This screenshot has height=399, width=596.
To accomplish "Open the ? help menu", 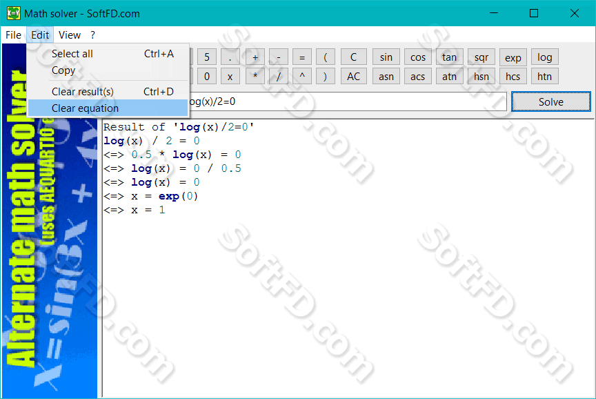I will (x=92, y=35).
